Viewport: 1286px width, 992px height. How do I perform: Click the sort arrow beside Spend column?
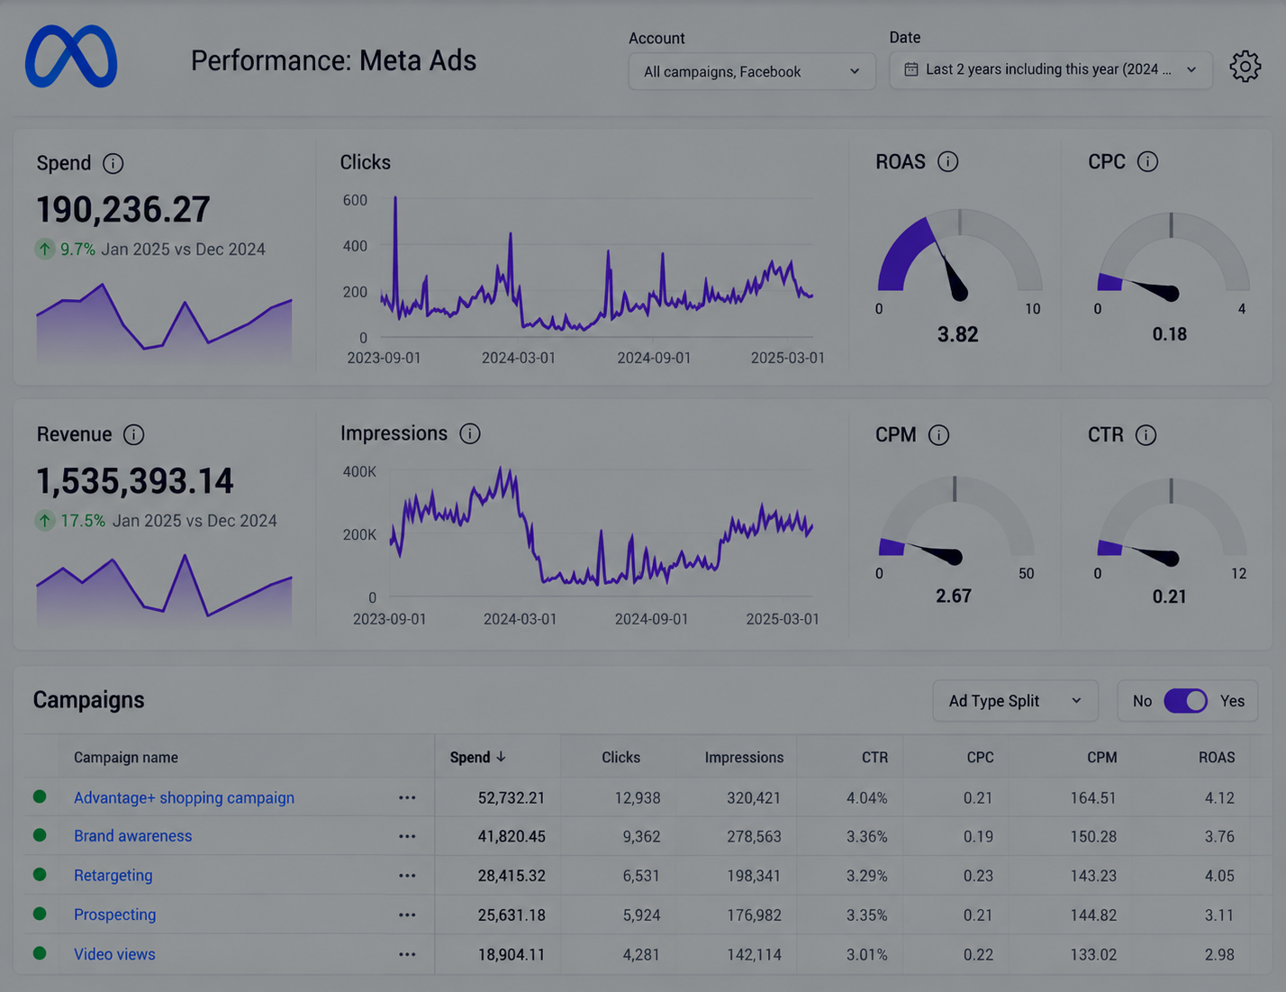click(x=501, y=757)
